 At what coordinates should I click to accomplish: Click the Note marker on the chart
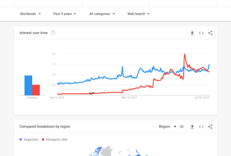[x=92, y=93]
